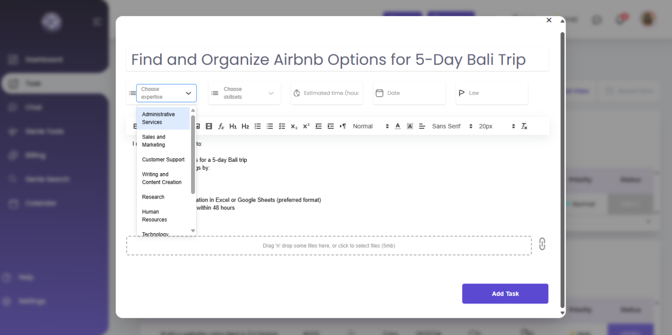Click the Add Task button

tap(505, 293)
